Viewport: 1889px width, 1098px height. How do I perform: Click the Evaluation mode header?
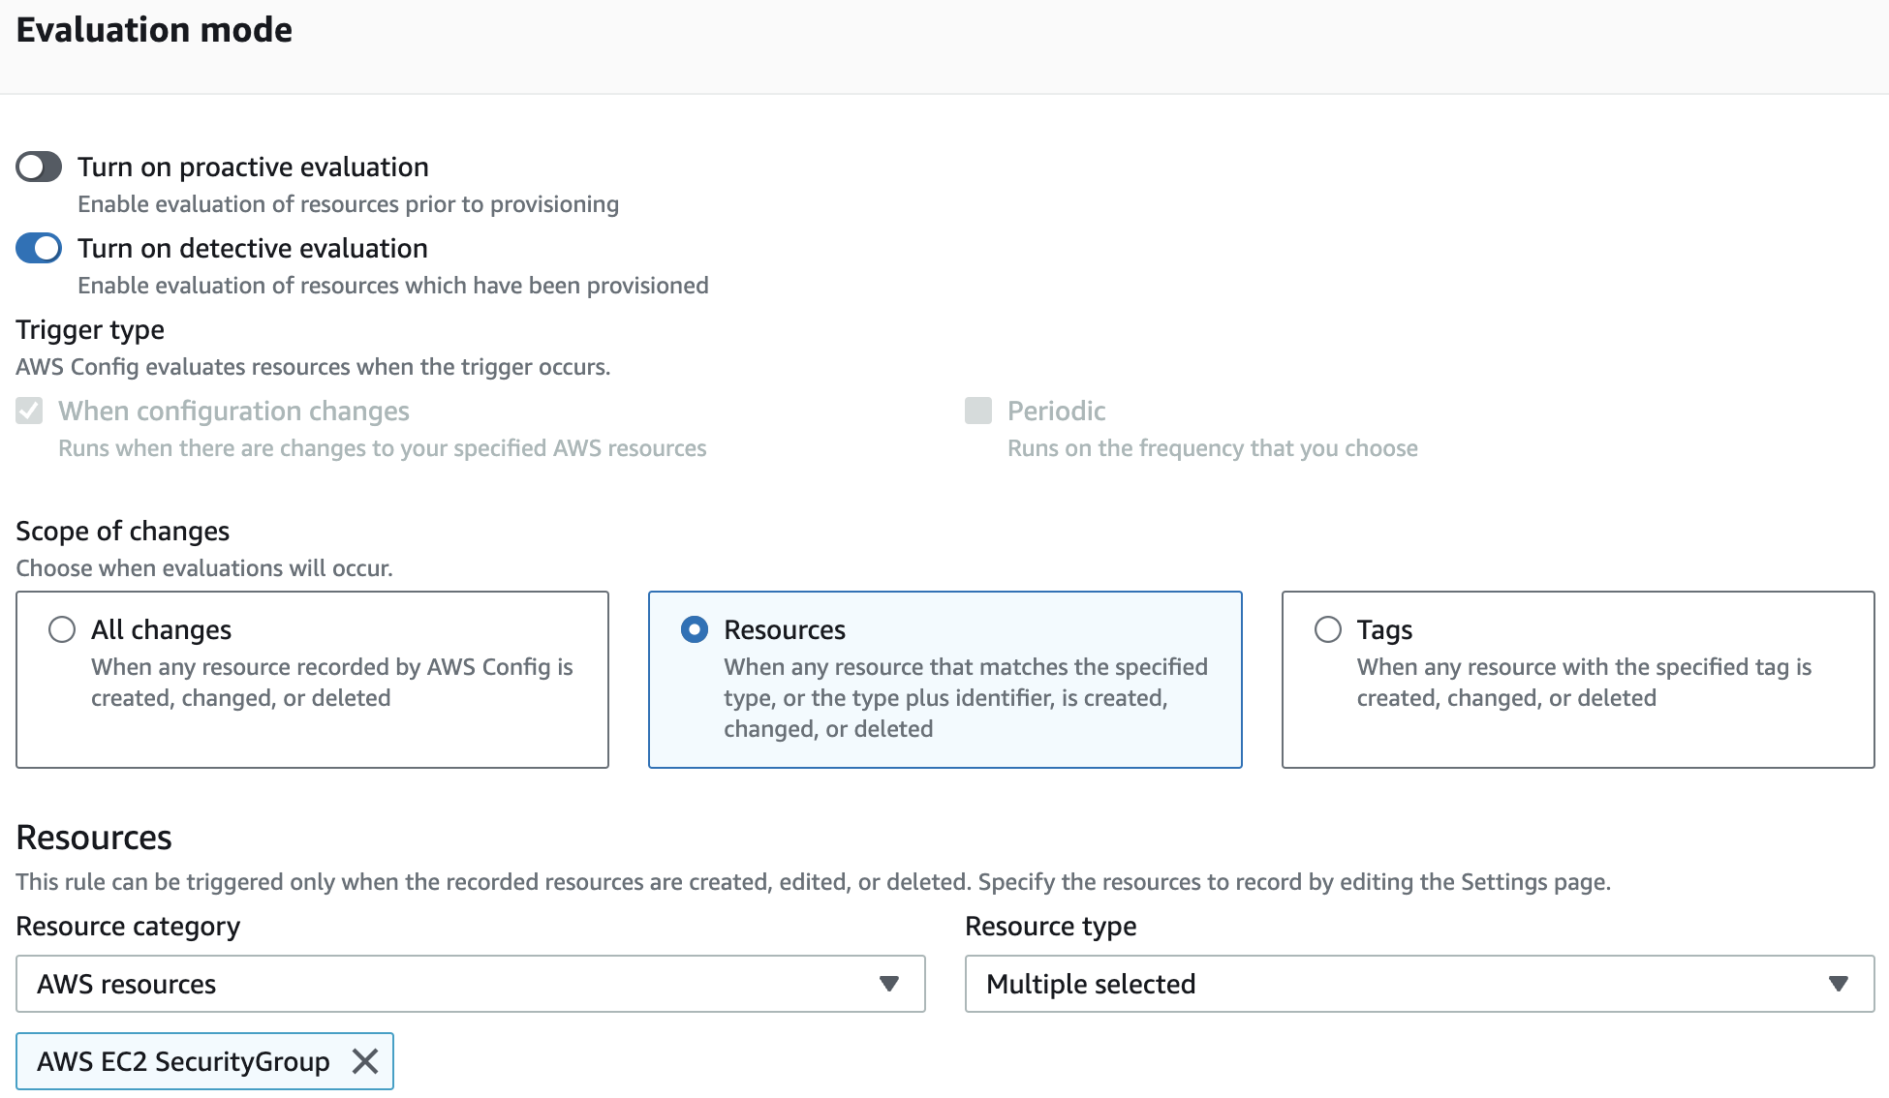coord(153,30)
